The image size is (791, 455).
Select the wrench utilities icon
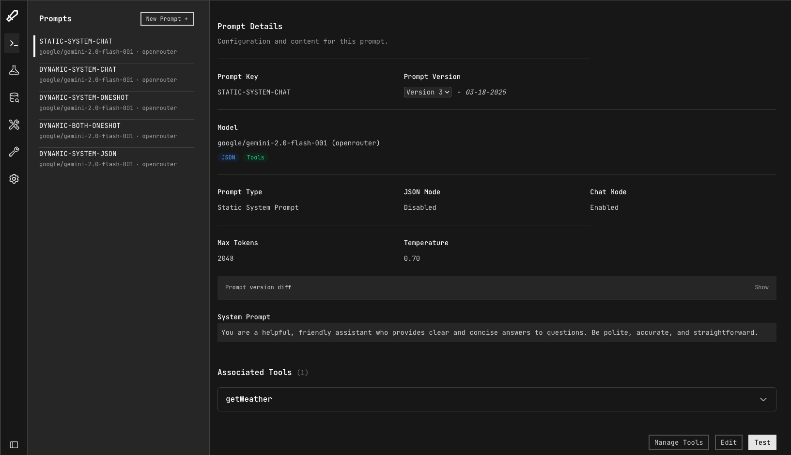[x=14, y=152]
